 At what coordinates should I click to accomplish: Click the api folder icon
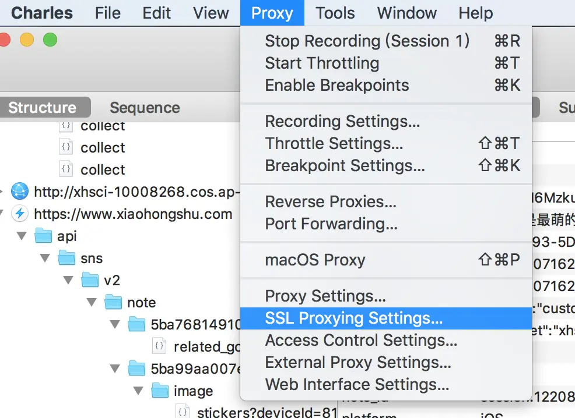43,236
